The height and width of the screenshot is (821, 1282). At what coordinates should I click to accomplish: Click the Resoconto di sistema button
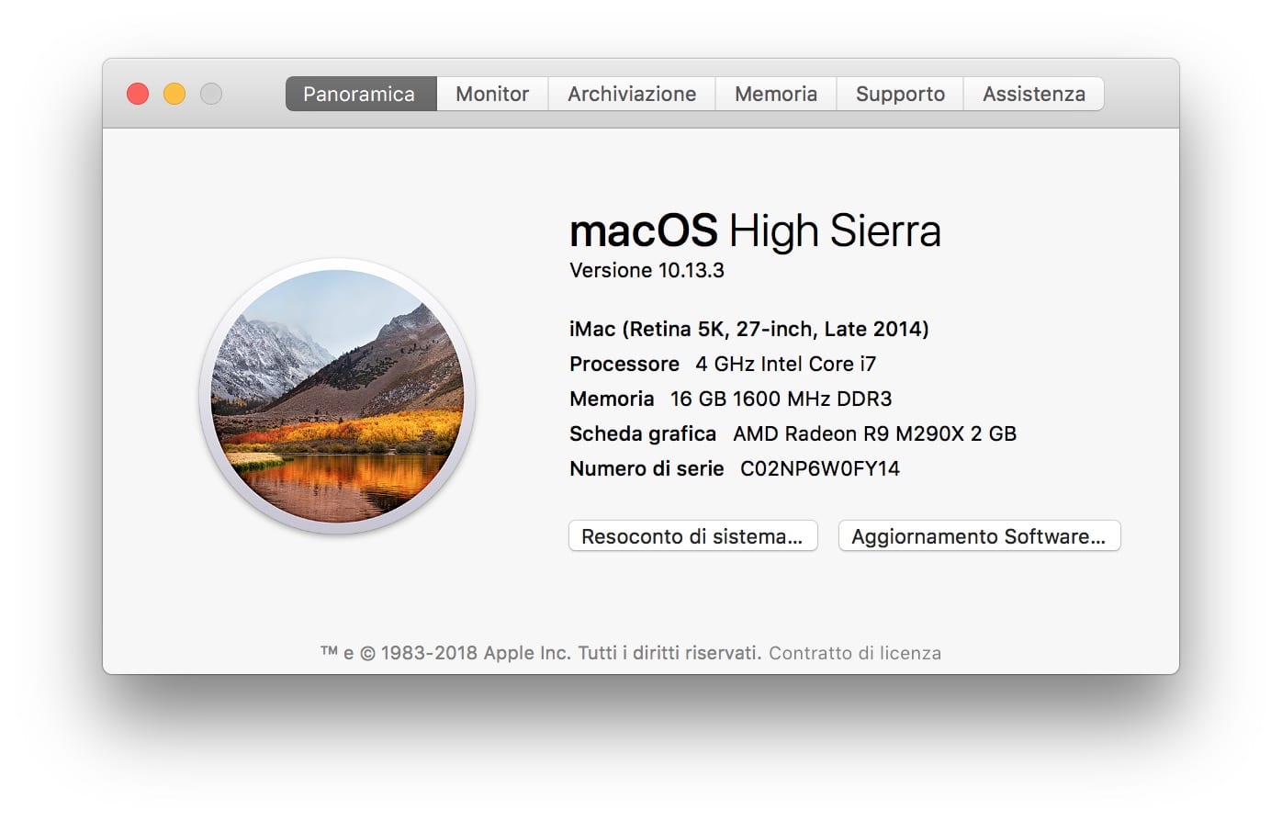click(x=693, y=536)
